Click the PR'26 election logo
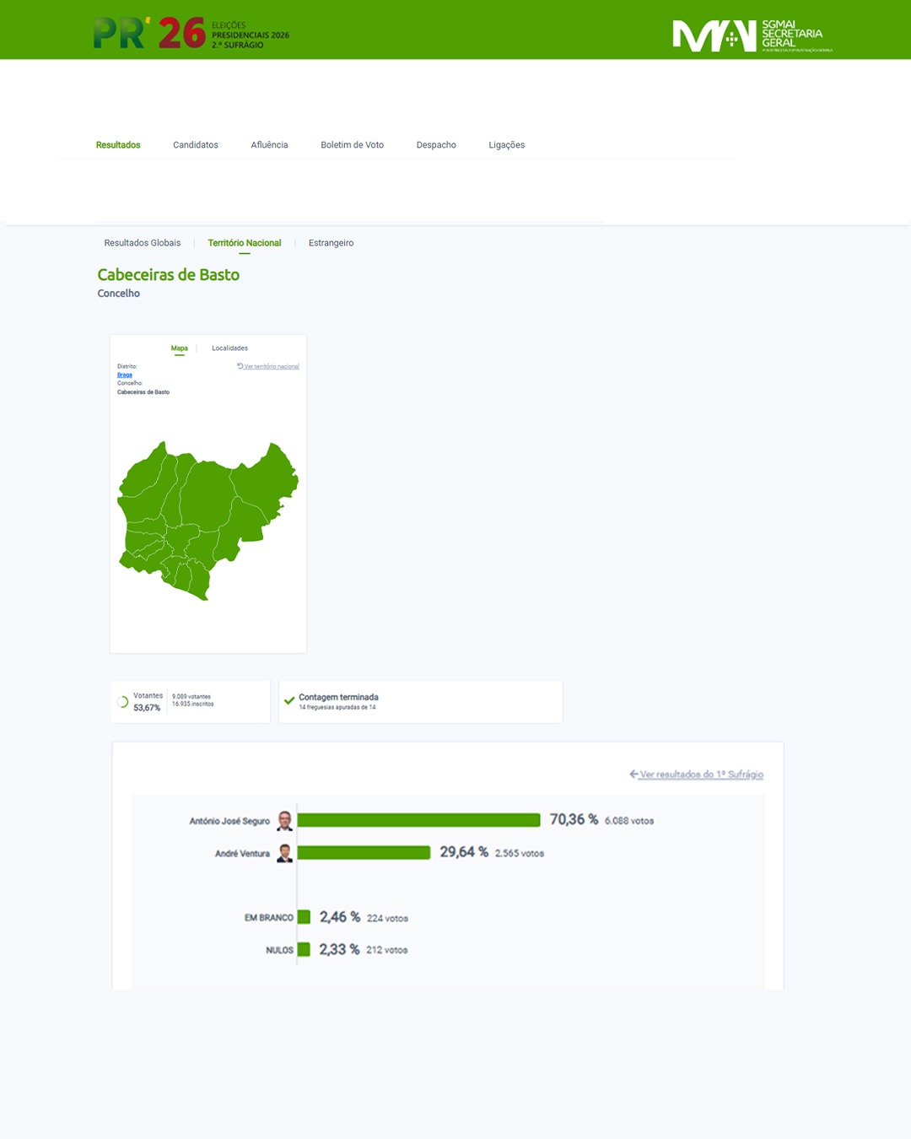Screen dimensions: 911x1139 pos(191,34)
